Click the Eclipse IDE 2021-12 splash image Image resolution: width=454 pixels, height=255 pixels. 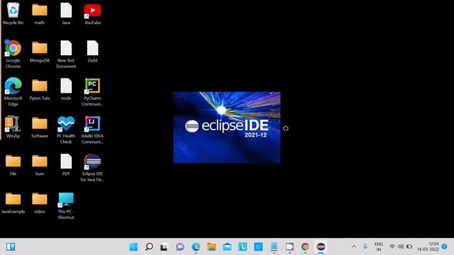pyautogui.click(x=227, y=127)
